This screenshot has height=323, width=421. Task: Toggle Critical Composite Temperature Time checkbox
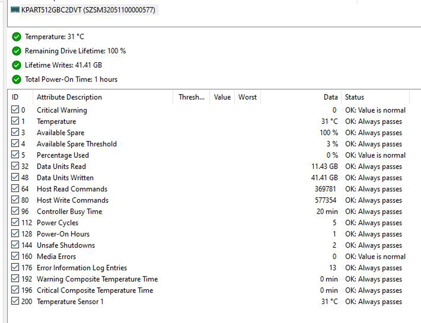[x=15, y=290]
